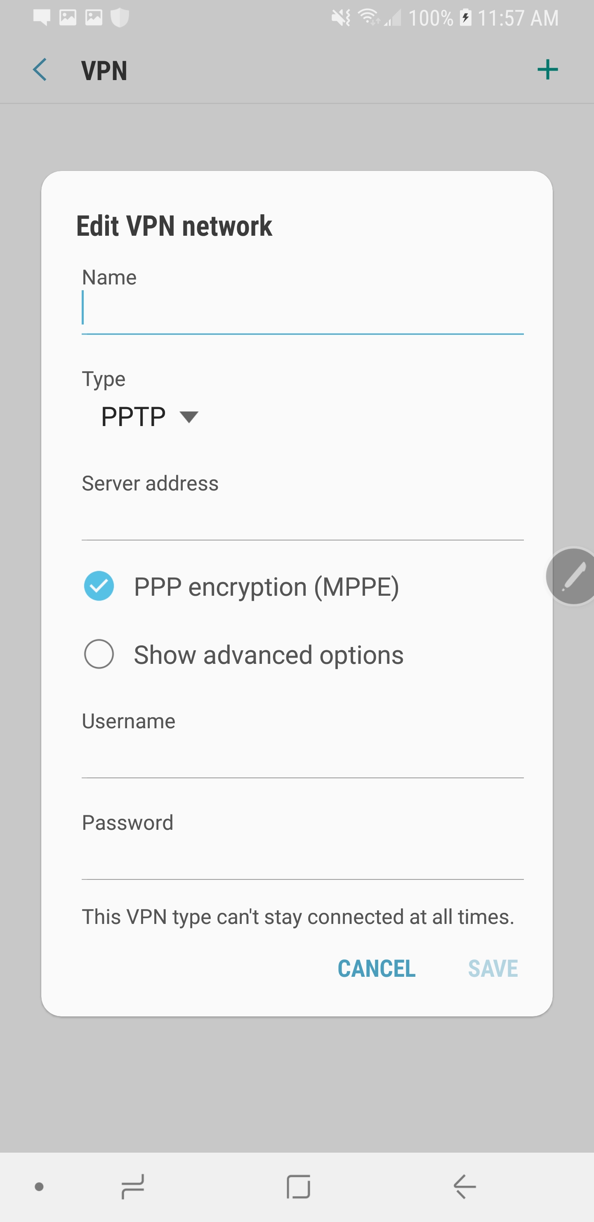
Task: Tap the security shield status icon
Action: tap(120, 18)
